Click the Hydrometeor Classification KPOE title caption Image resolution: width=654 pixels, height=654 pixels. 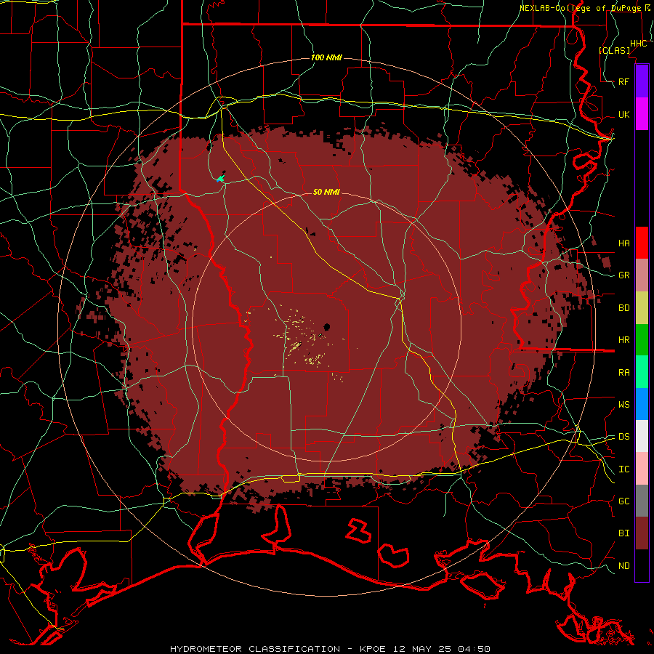point(330,649)
